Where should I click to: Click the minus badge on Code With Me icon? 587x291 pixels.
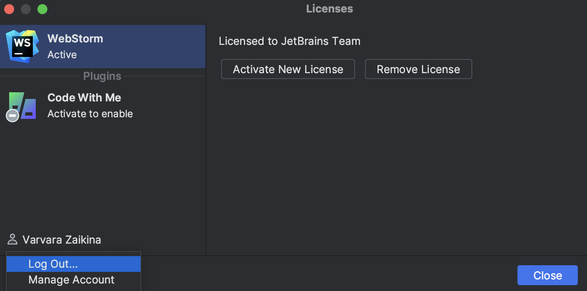pos(12,116)
